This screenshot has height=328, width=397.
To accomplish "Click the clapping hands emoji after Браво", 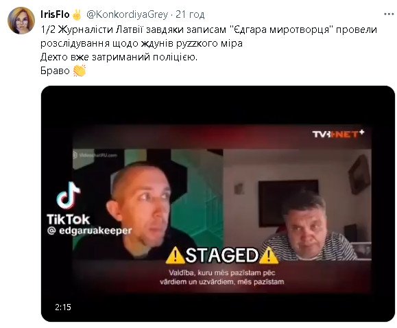I will pos(80,71).
